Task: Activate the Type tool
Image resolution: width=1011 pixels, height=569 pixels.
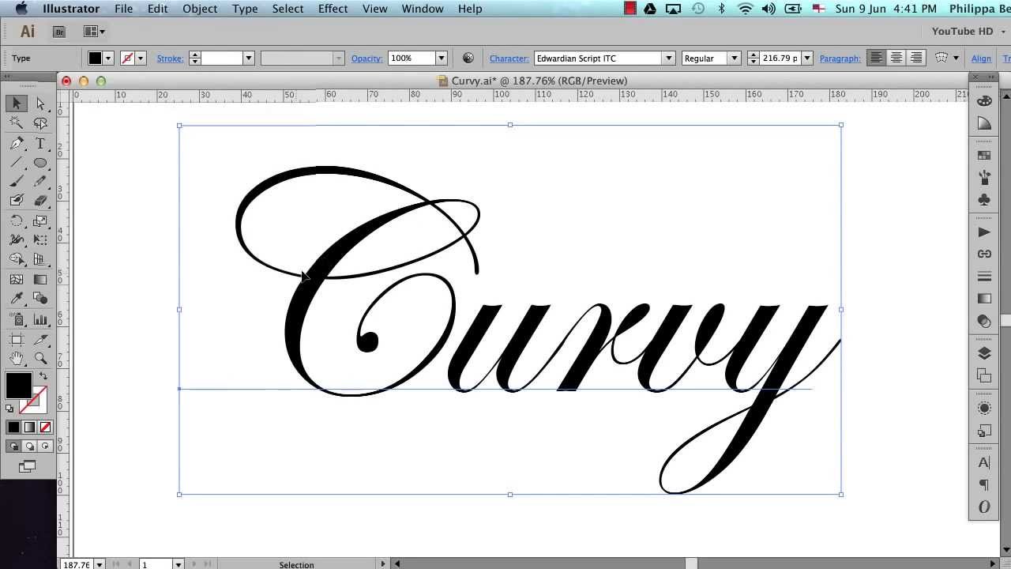Action: click(40, 143)
